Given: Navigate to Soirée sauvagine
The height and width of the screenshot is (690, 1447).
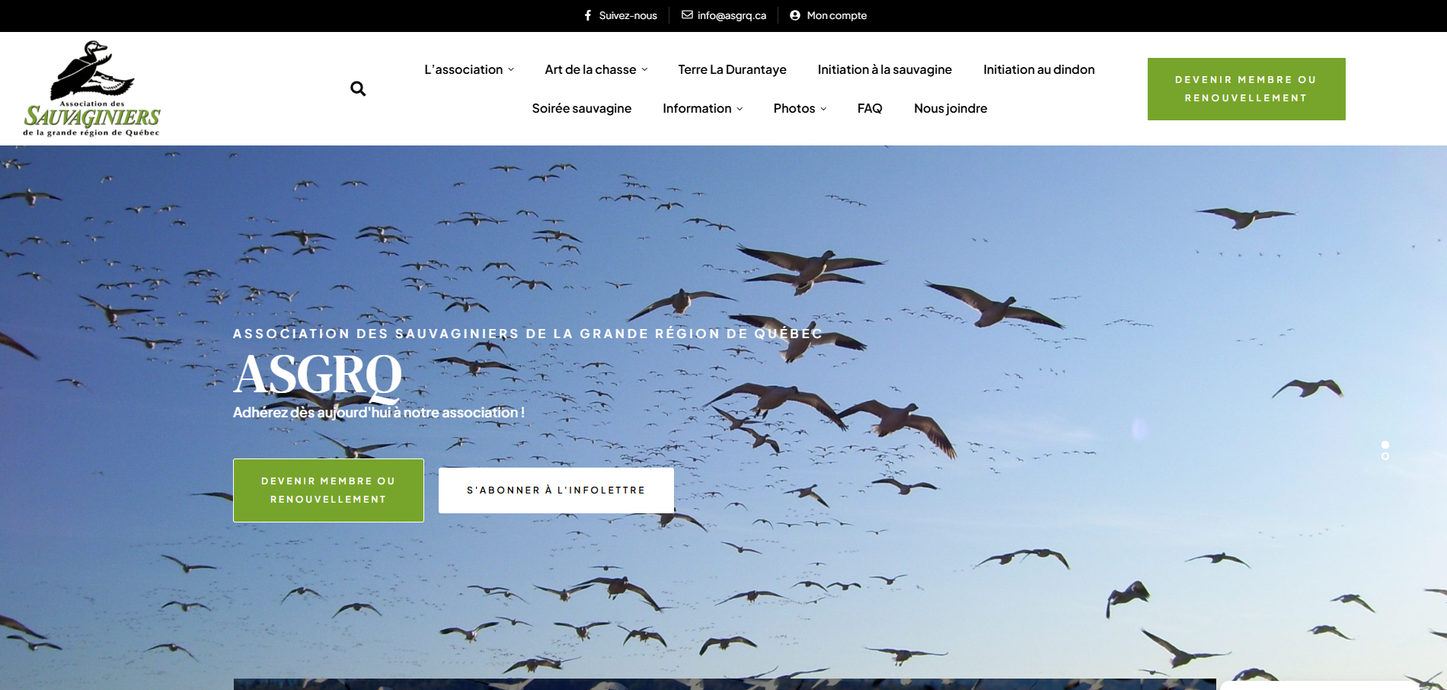Looking at the screenshot, I should tap(581, 108).
